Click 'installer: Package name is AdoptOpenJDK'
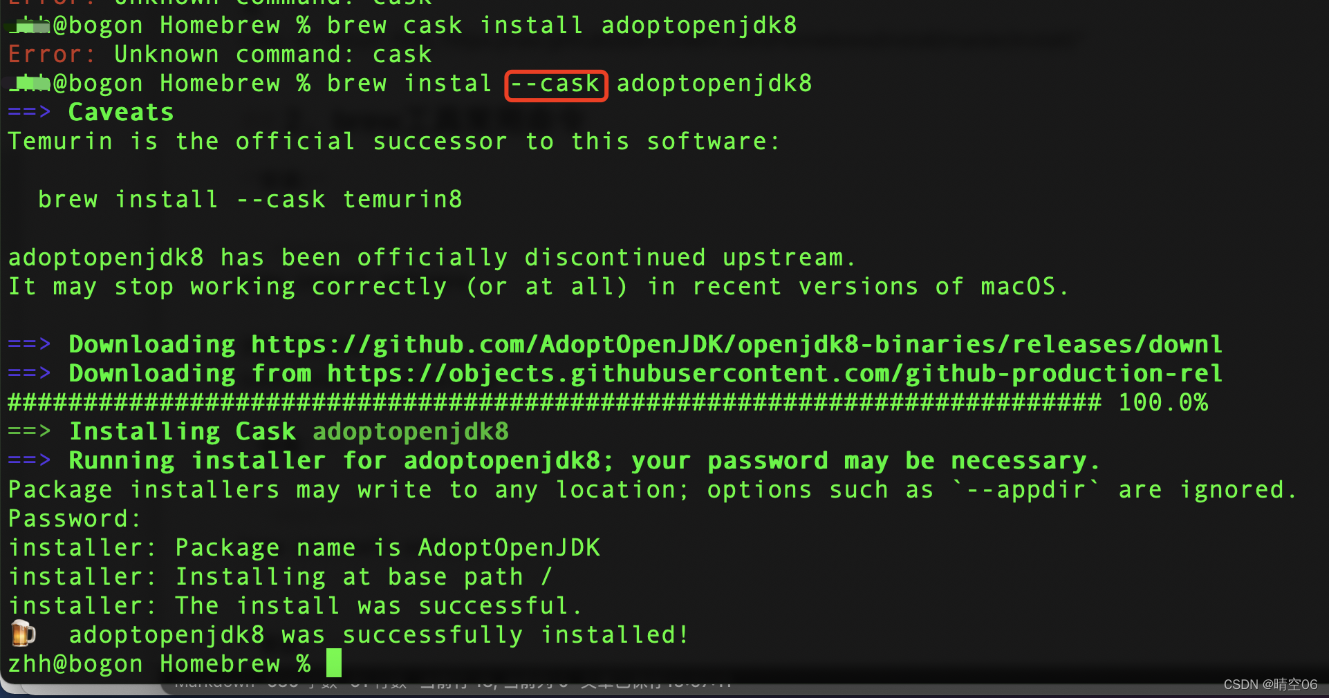The height and width of the screenshot is (698, 1329). [x=304, y=548]
